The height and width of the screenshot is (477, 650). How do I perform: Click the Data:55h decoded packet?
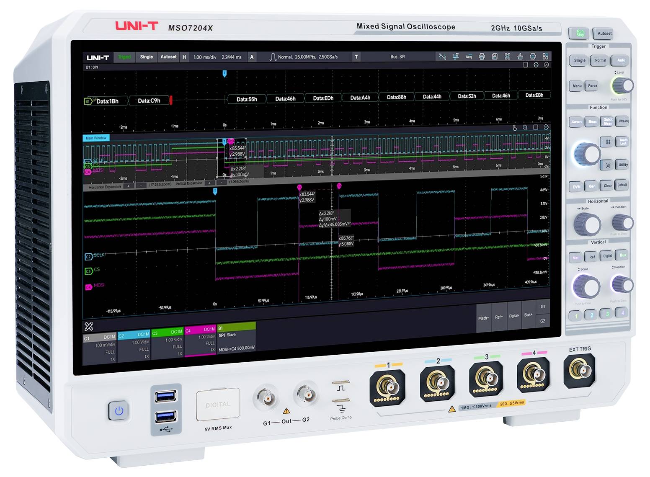click(246, 99)
